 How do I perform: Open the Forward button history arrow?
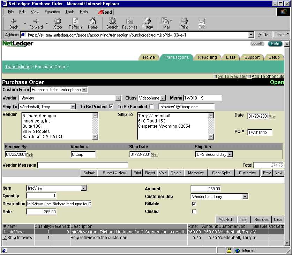(x=47, y=23)
